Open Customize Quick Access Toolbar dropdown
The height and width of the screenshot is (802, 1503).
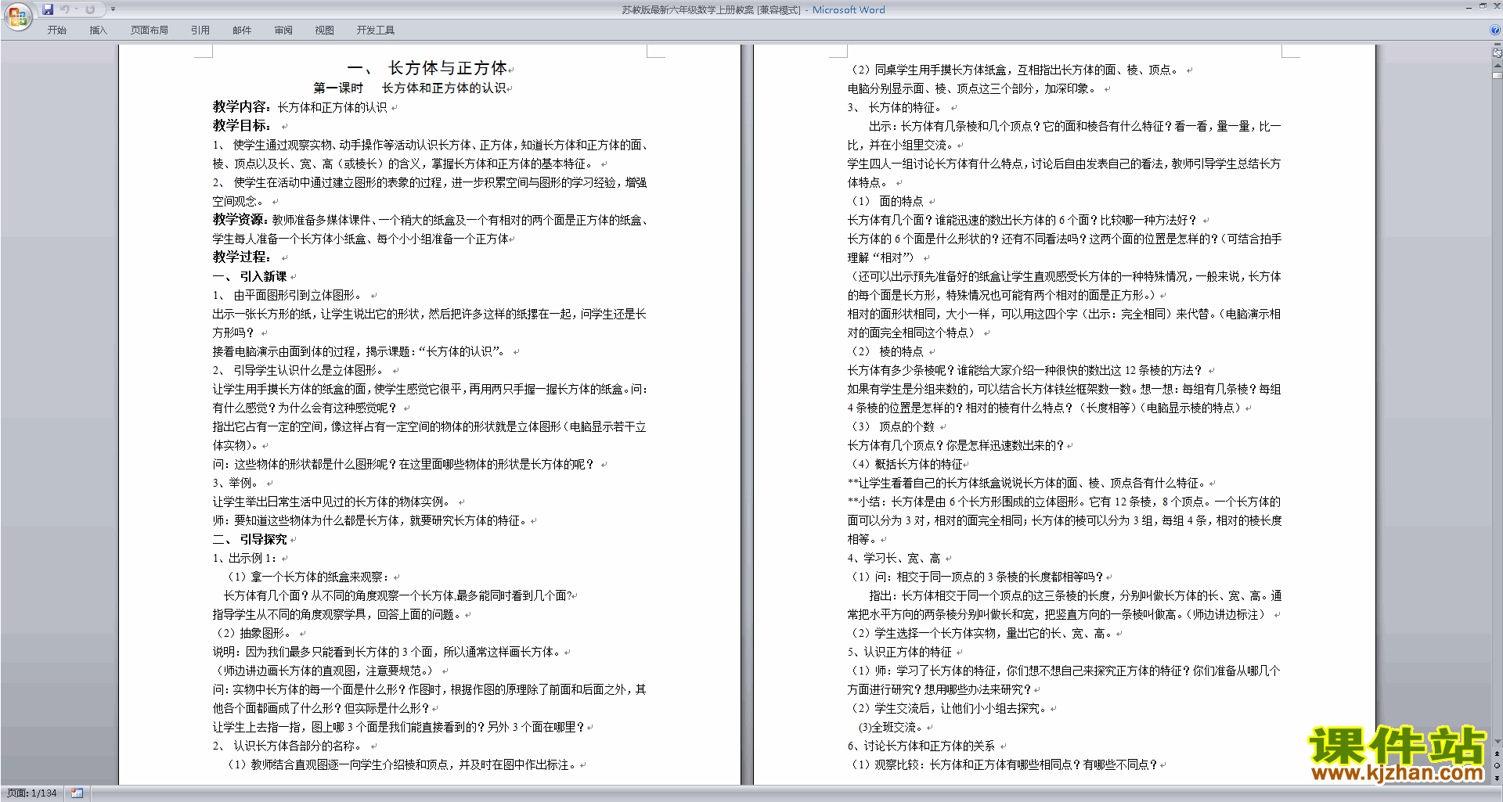click(x=113, y=9)
